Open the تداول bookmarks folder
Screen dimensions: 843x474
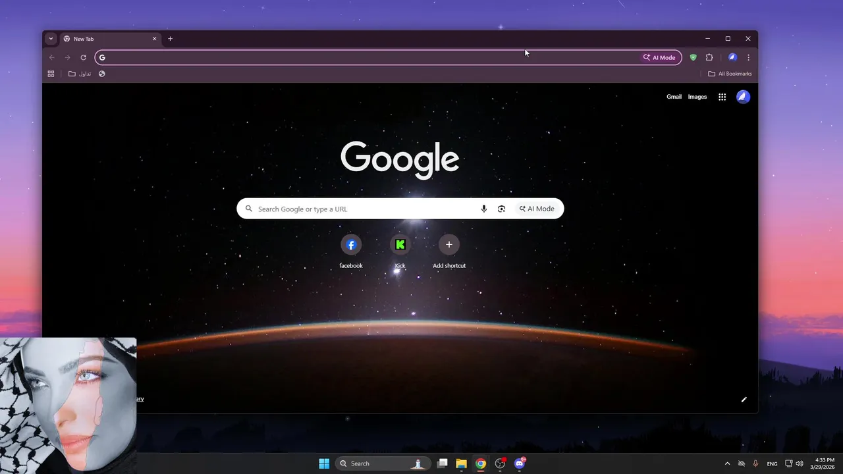point(80,74)
